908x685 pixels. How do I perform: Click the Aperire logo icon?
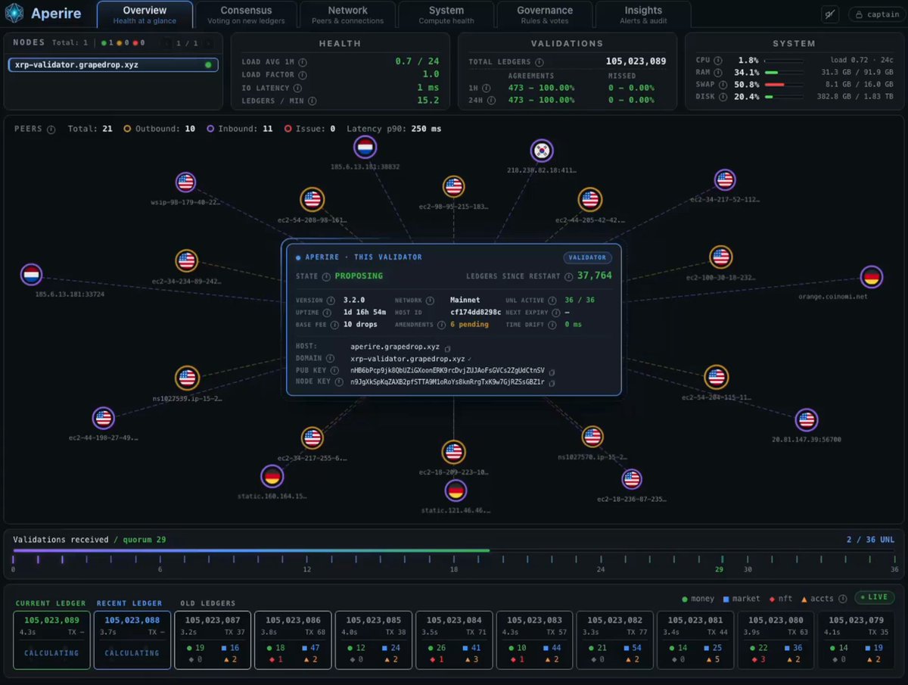coord(15,14)
